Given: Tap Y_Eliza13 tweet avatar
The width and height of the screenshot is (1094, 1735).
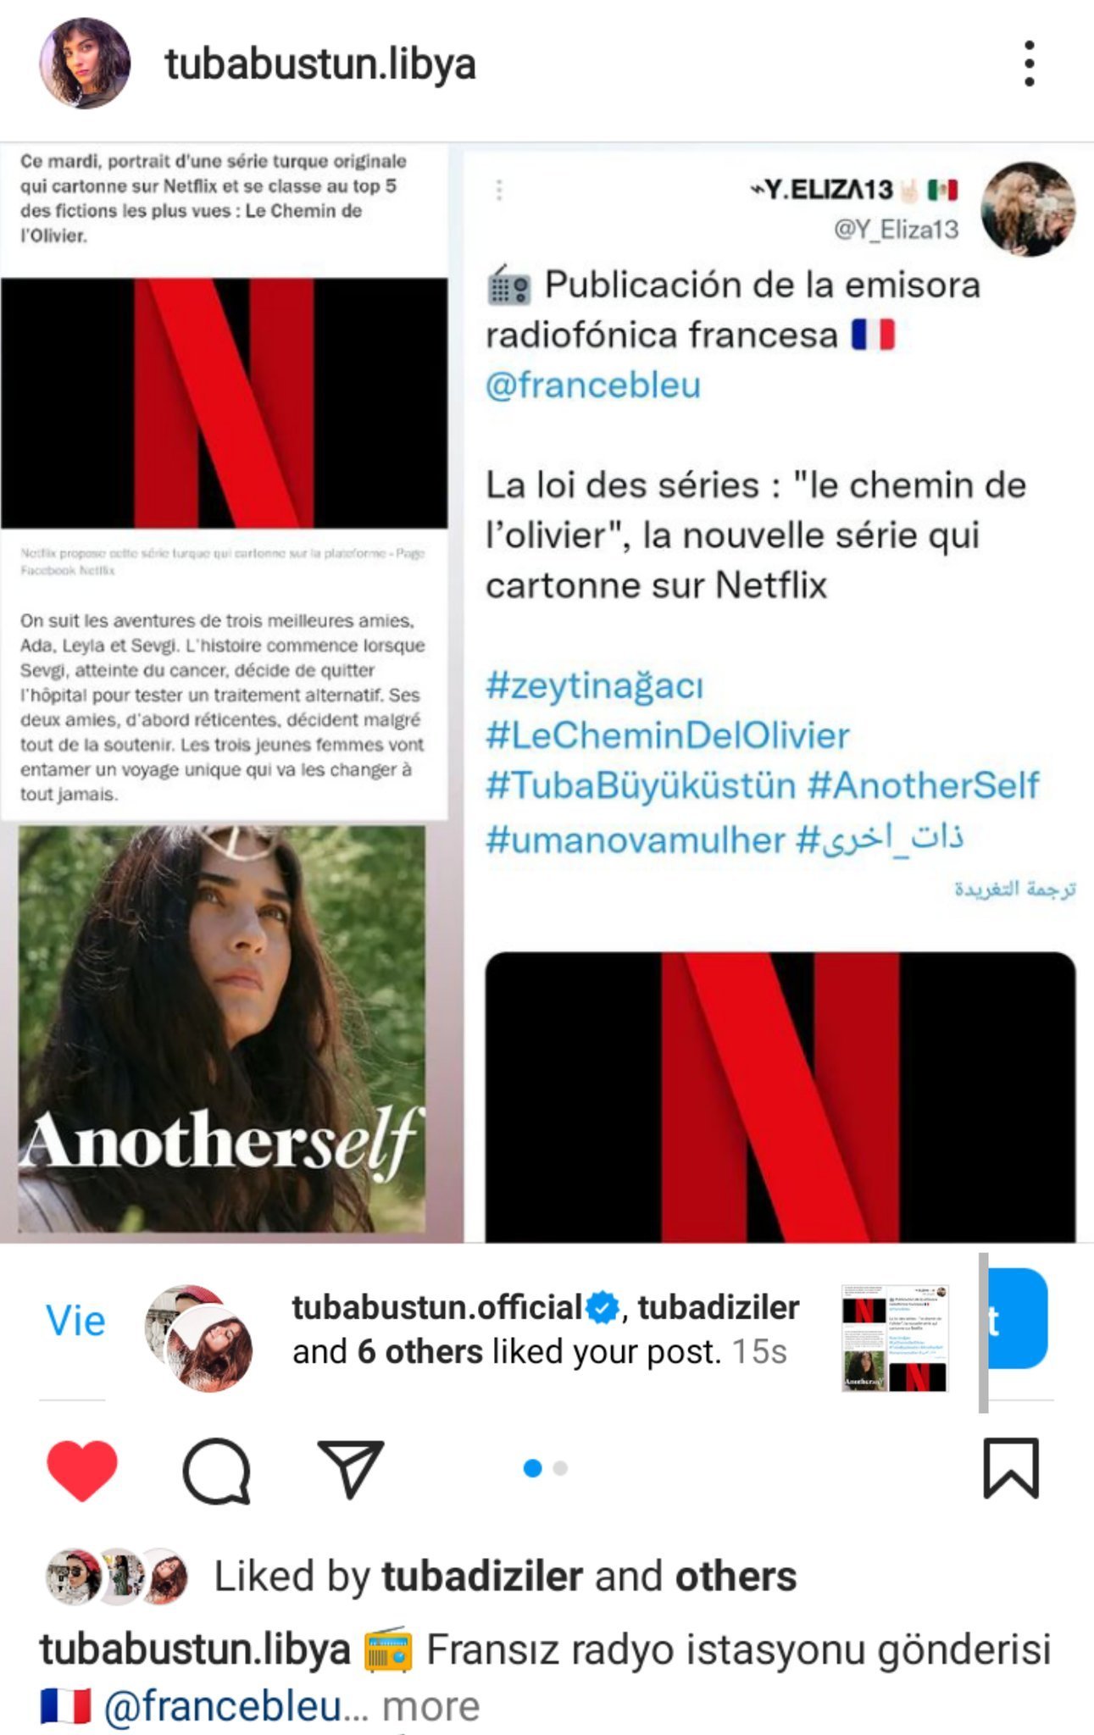Looking at the screenshot, I should pos(1028,208).
